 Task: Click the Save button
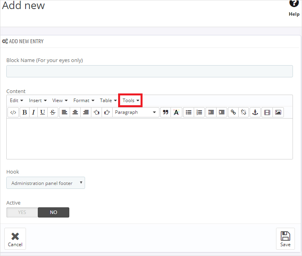pyautogui.click(x=285, y=239)
